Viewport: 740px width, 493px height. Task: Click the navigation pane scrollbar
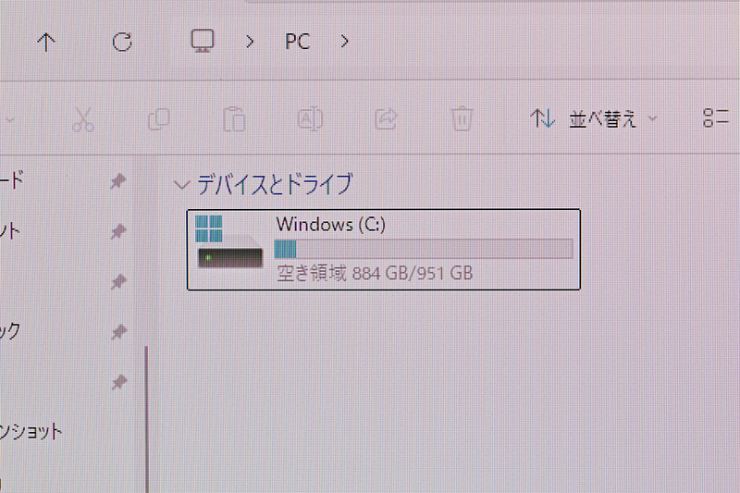click(x=147, y=419)
